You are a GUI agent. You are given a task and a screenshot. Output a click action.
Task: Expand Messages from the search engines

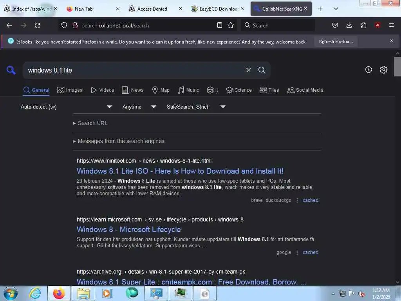pos(119,141)
